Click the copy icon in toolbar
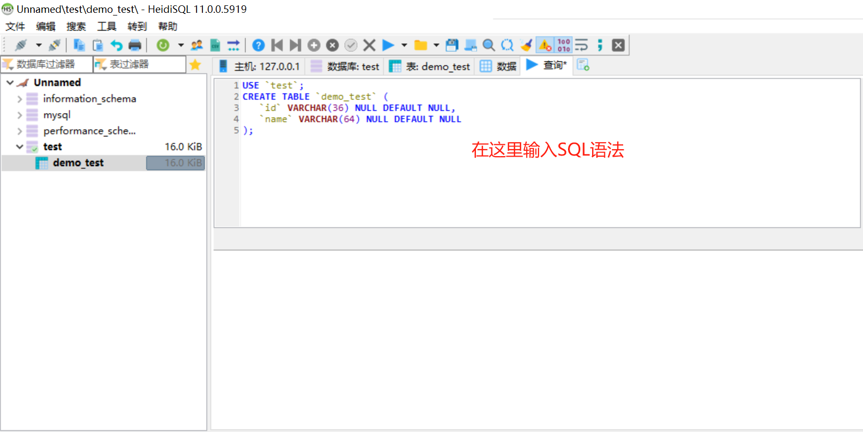The image size is (863, 432). (79, 45)
